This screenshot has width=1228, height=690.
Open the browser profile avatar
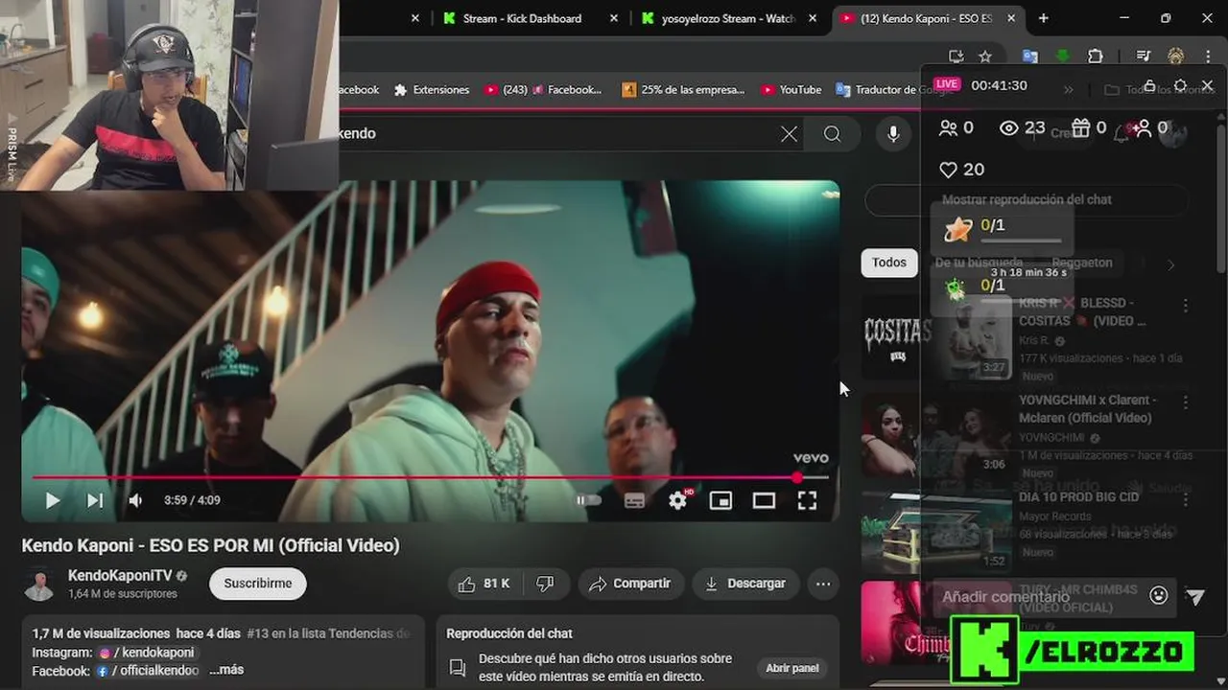coord(1175,57)
